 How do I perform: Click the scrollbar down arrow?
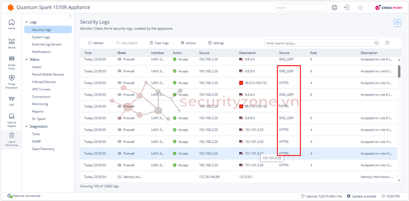click(x=399, y=180)
